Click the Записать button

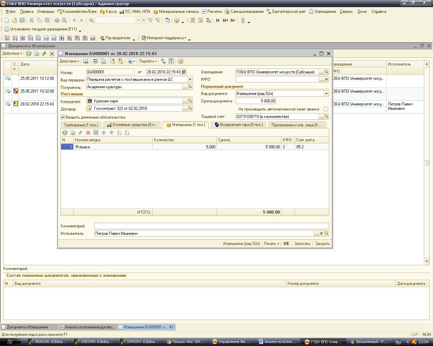(302, 244)
